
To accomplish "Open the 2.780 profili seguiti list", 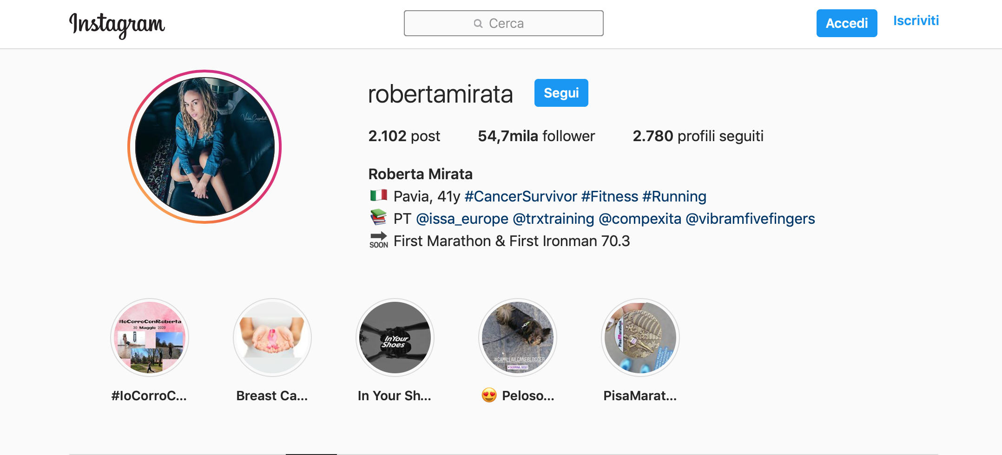I will tap(698, 136).
